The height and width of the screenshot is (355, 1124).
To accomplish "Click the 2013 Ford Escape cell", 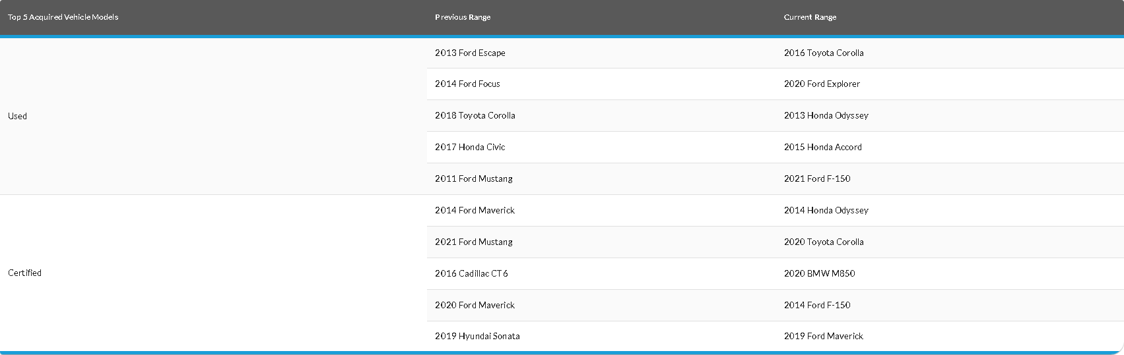I will pyautogui.click(x=470, y=53).
